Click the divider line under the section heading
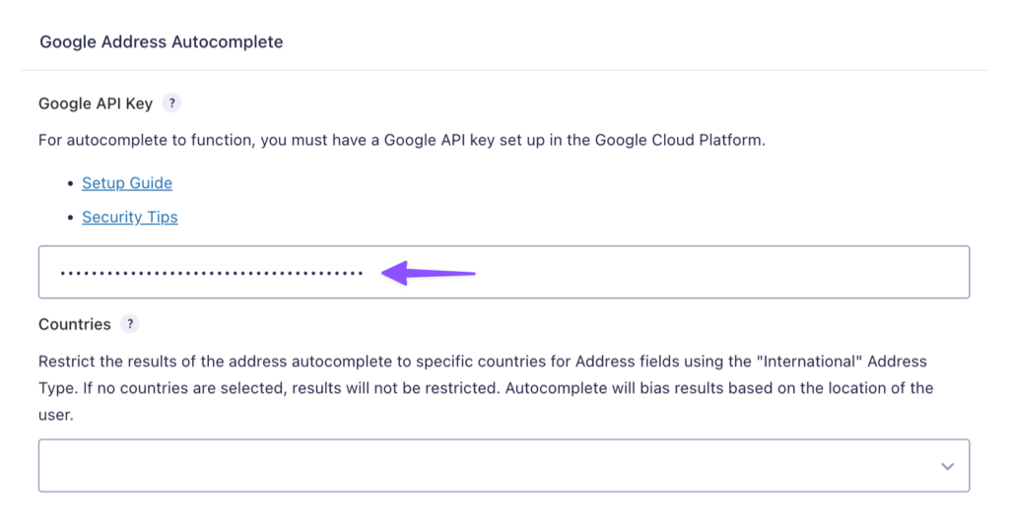The height and width of the screenshot is (532, 1009). [504, 70]
